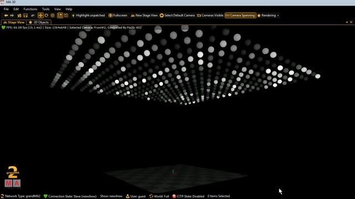Switch to Fullscreen mode
Viewport: 355px width, 199px height.
click(x=118, y=15)
